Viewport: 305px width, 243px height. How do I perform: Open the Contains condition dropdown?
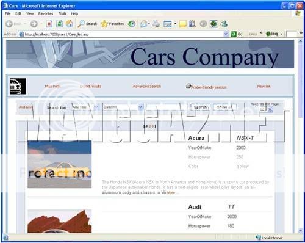(123, 107)
